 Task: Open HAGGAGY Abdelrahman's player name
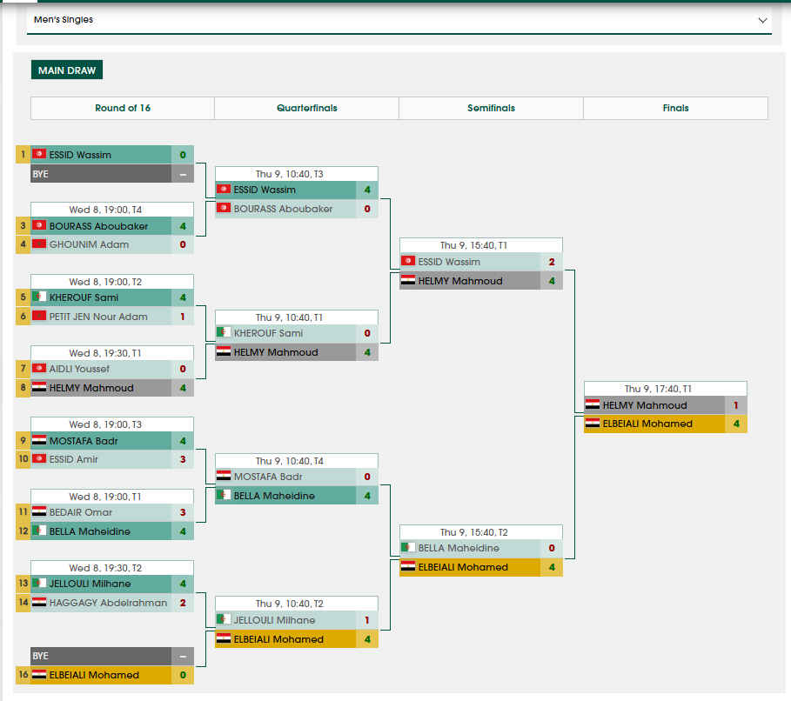tap(108, 603)
